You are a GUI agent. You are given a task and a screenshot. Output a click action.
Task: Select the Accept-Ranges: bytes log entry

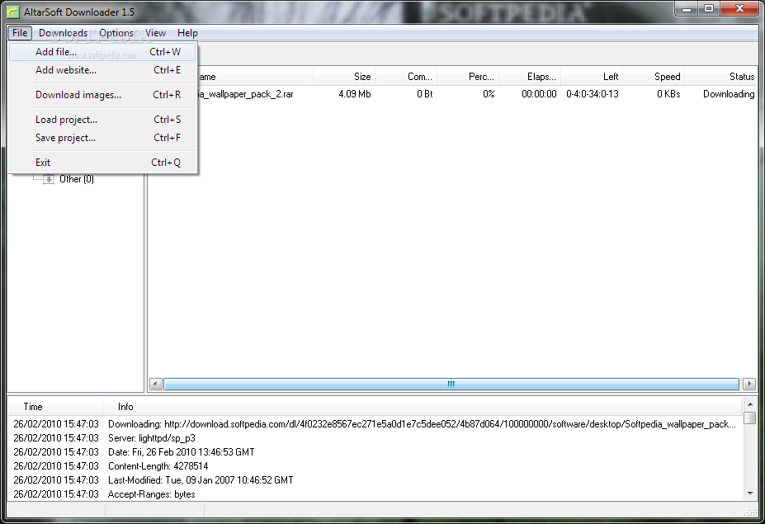coord(375,494)
